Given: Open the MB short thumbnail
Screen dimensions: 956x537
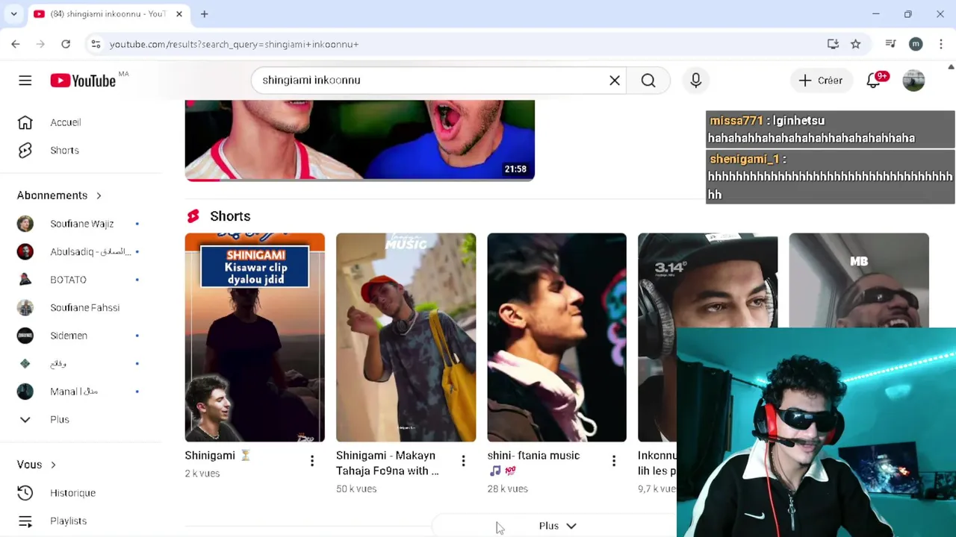Looking at the screenshot, I should point(859,280).
